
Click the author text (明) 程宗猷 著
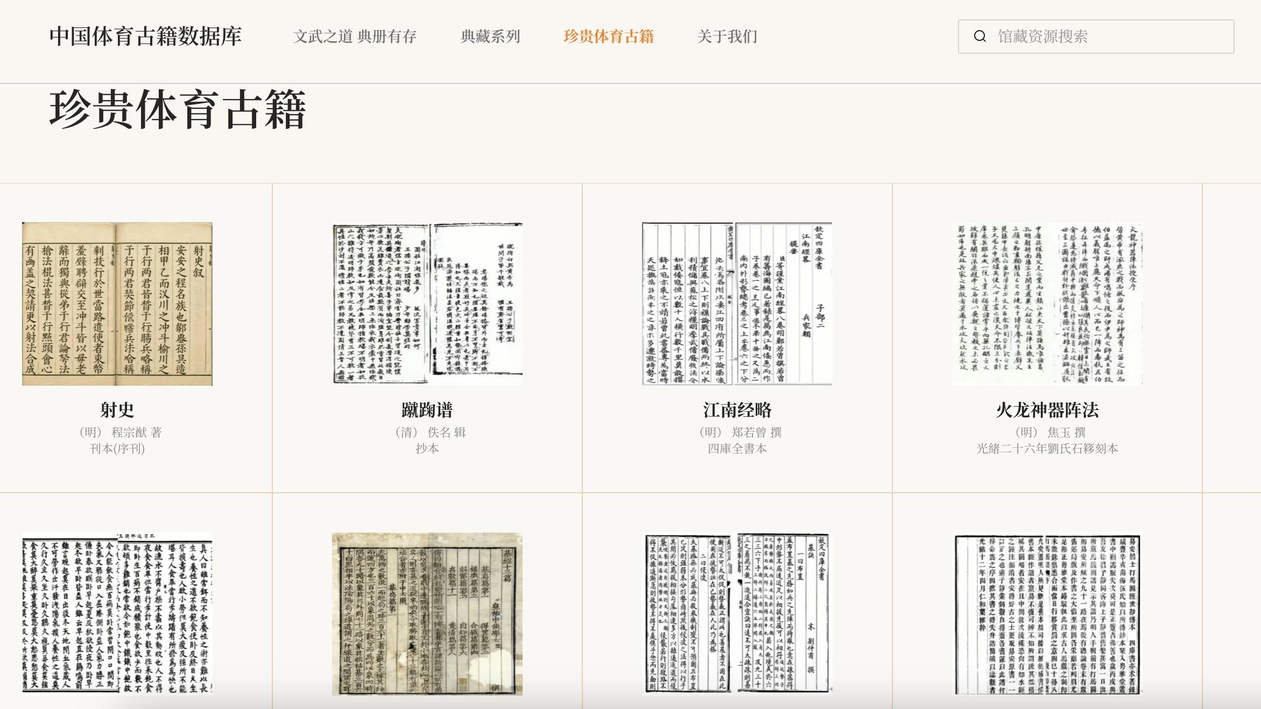tap(117, 433)
